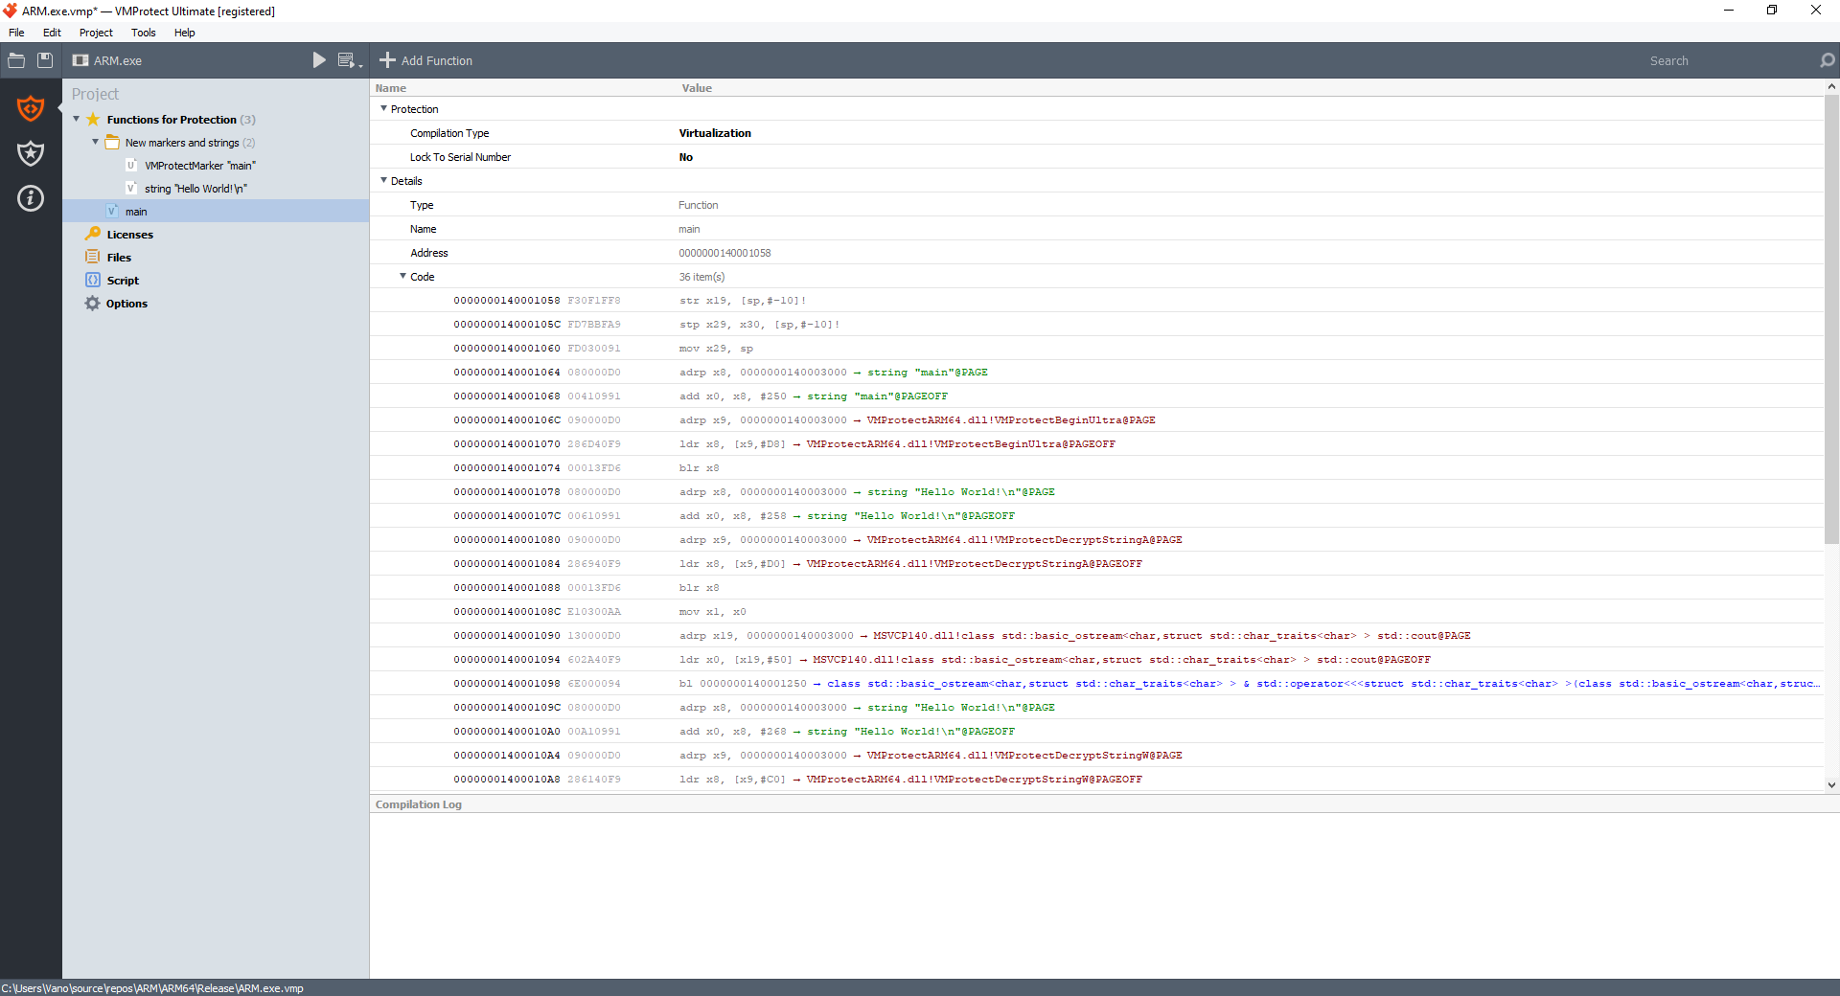1840x996 pixels.
Task: Open the File menu
Action: 16,33
